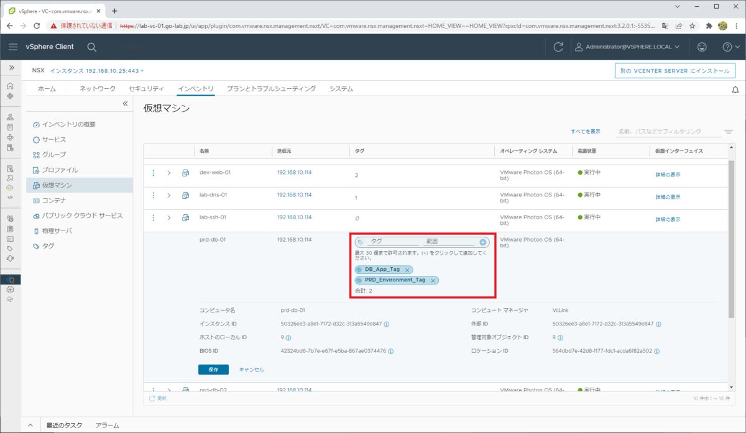
Task: Click 詳細の表示 for lab-ssh-01
Action: [x=668, y=219]
